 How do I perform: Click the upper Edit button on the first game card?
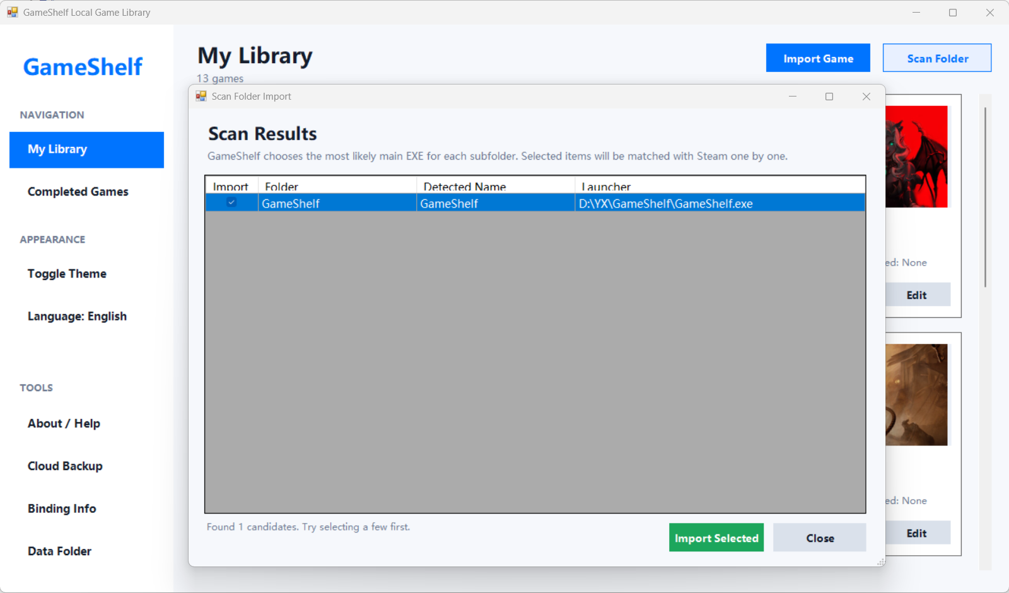[x=918, y=295]
